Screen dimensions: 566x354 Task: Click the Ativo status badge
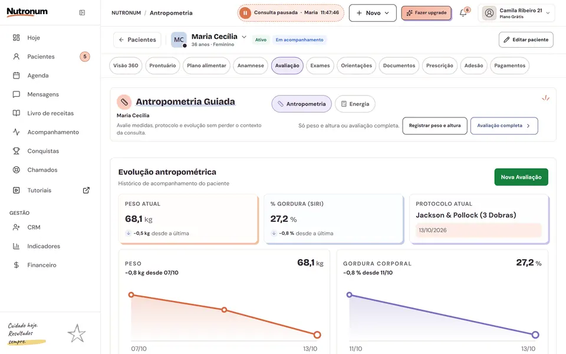[261, 40]
